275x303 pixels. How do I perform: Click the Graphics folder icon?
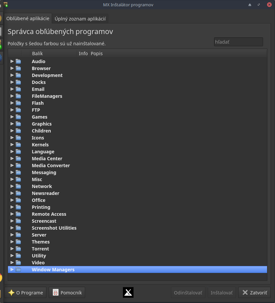pos(18,124)
